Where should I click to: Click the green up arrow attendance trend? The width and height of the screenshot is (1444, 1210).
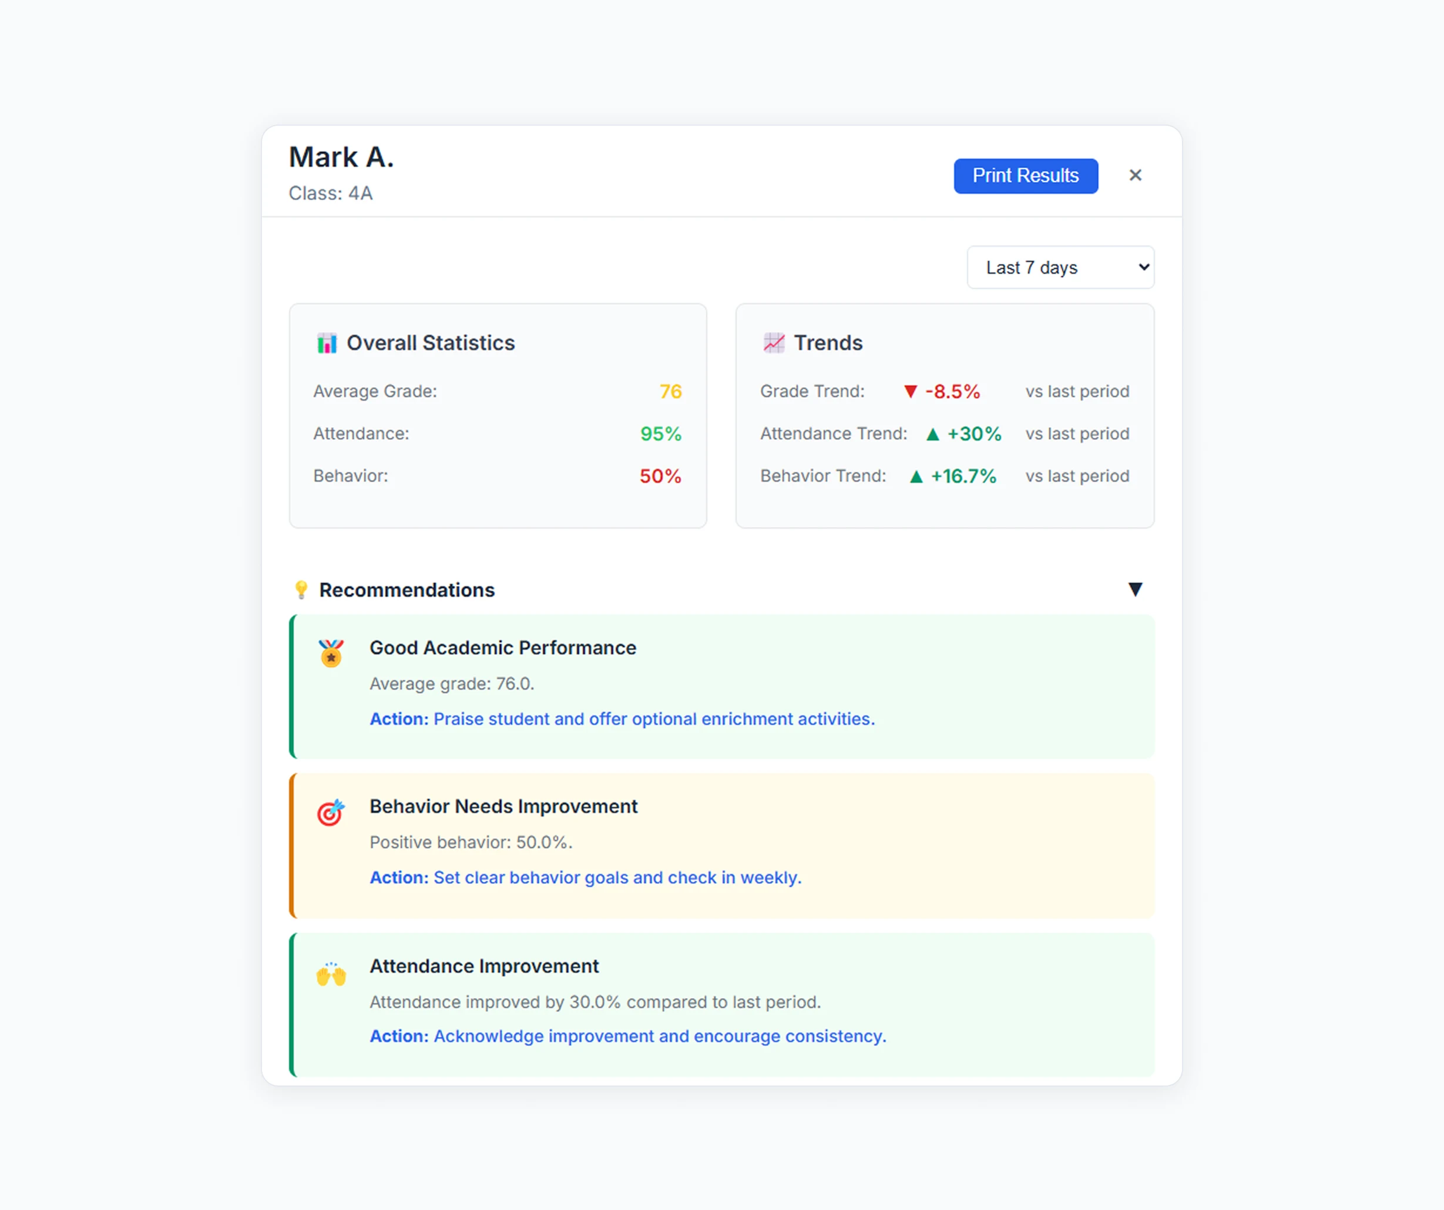pyautogui.click(x=932, y=435)
